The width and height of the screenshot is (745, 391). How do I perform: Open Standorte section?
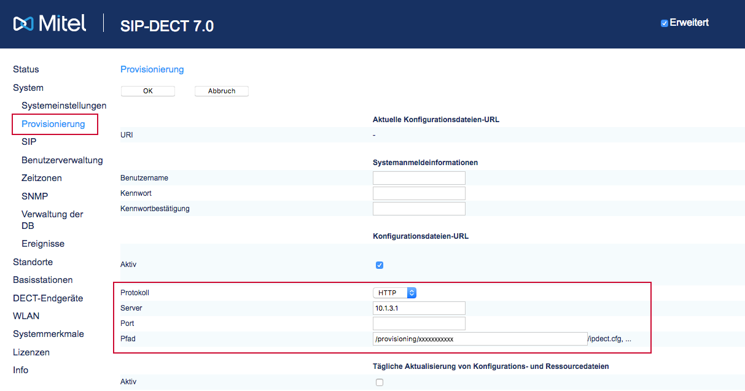(33, 262)
